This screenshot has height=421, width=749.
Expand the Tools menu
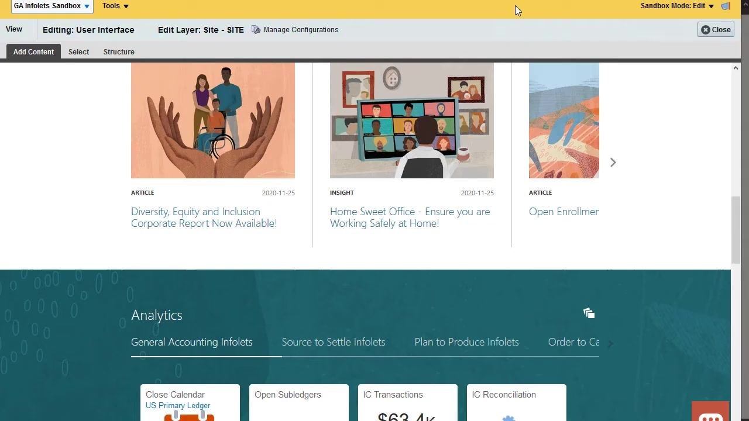pyautogui.click(x=115, y=6)
